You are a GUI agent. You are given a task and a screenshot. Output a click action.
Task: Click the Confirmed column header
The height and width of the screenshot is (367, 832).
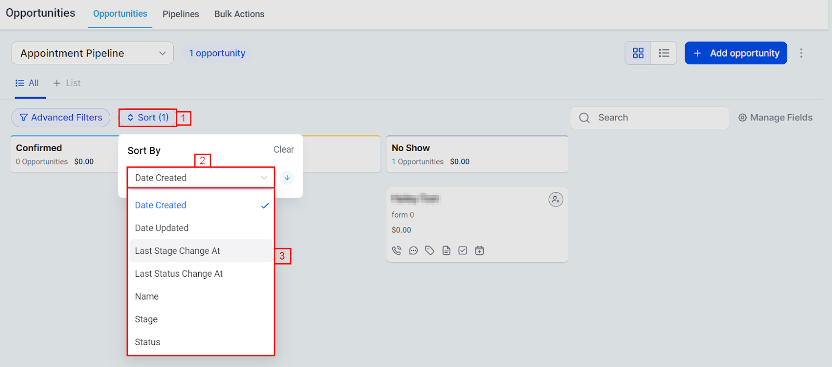click(x=65, y=154)
